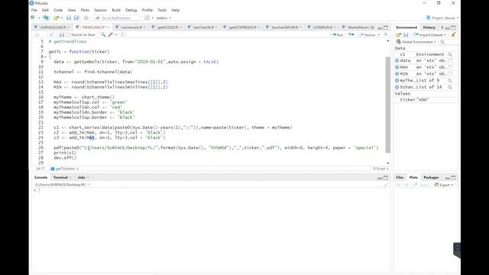The height and width of the screenshot is (275, 489).
Task: Open the Debug menu
Action: pos(131,10)
